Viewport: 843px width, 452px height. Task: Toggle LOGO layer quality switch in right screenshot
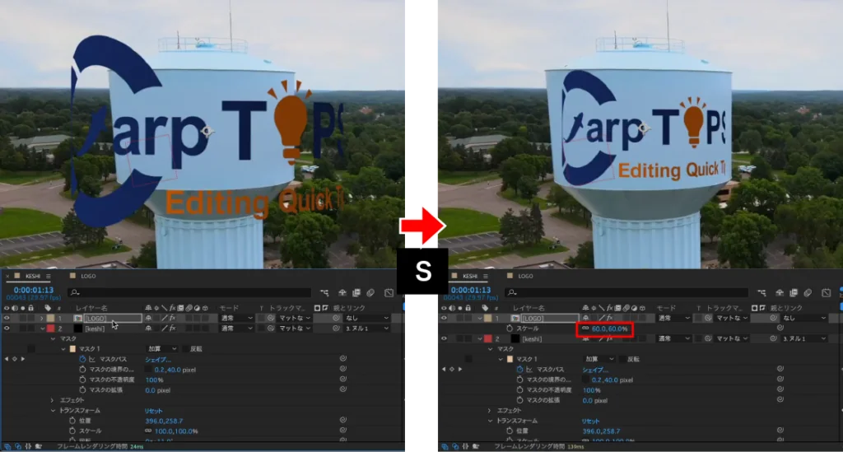(x=602, y=318)
